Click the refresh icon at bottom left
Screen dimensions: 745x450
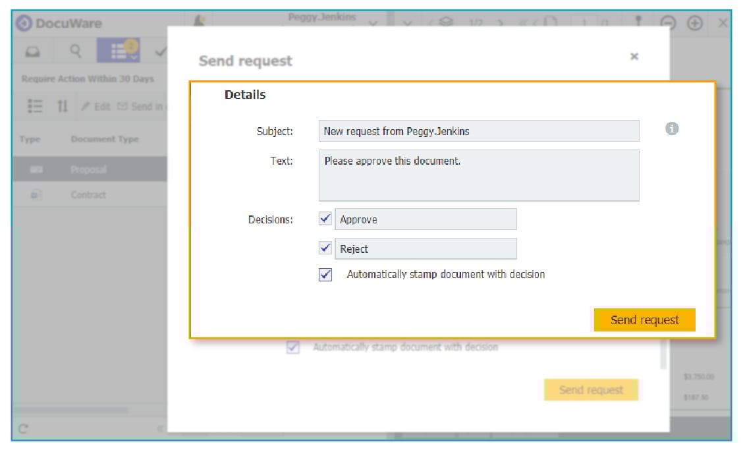(23, 429)
